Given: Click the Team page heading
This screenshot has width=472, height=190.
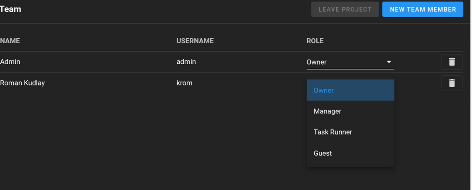Looking at the screenshot, I should click(10, 9).
